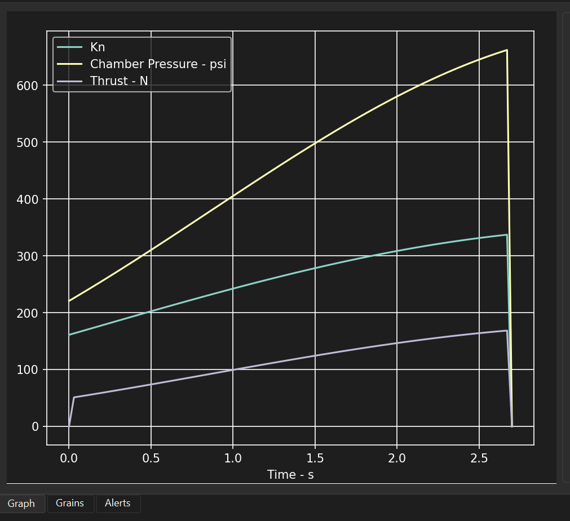The width and height of the screenshot is (570, 521).
Task: Click the 600 y-axis tick label
Action: [27, 86]
